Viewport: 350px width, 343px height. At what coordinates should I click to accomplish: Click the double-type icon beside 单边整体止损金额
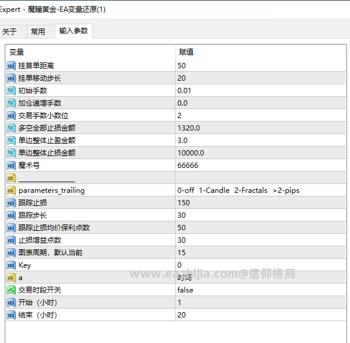pos(11,153)
